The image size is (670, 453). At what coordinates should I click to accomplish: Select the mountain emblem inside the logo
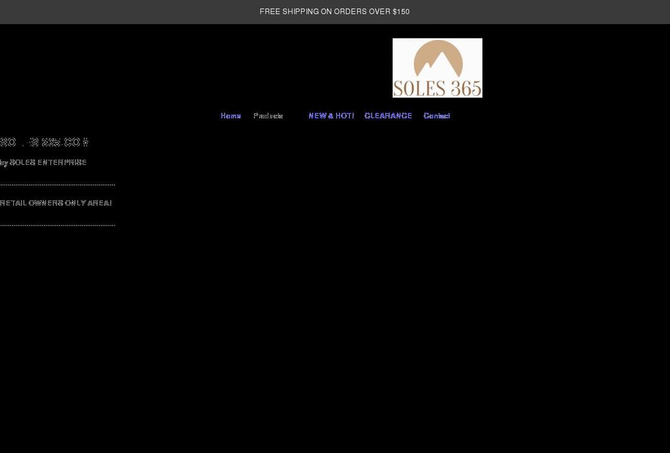click(437, 60)
